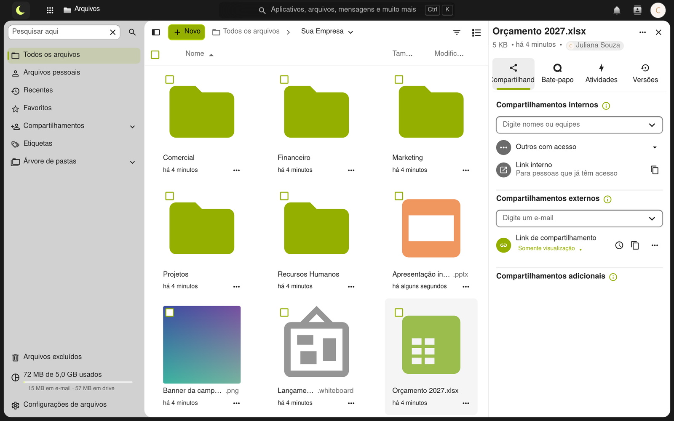
Task: Open the notifications bell
Action: pos(617,10)
